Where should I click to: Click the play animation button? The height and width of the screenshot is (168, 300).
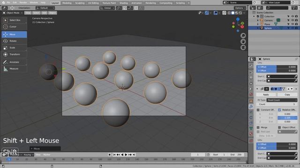coord(126,154)
